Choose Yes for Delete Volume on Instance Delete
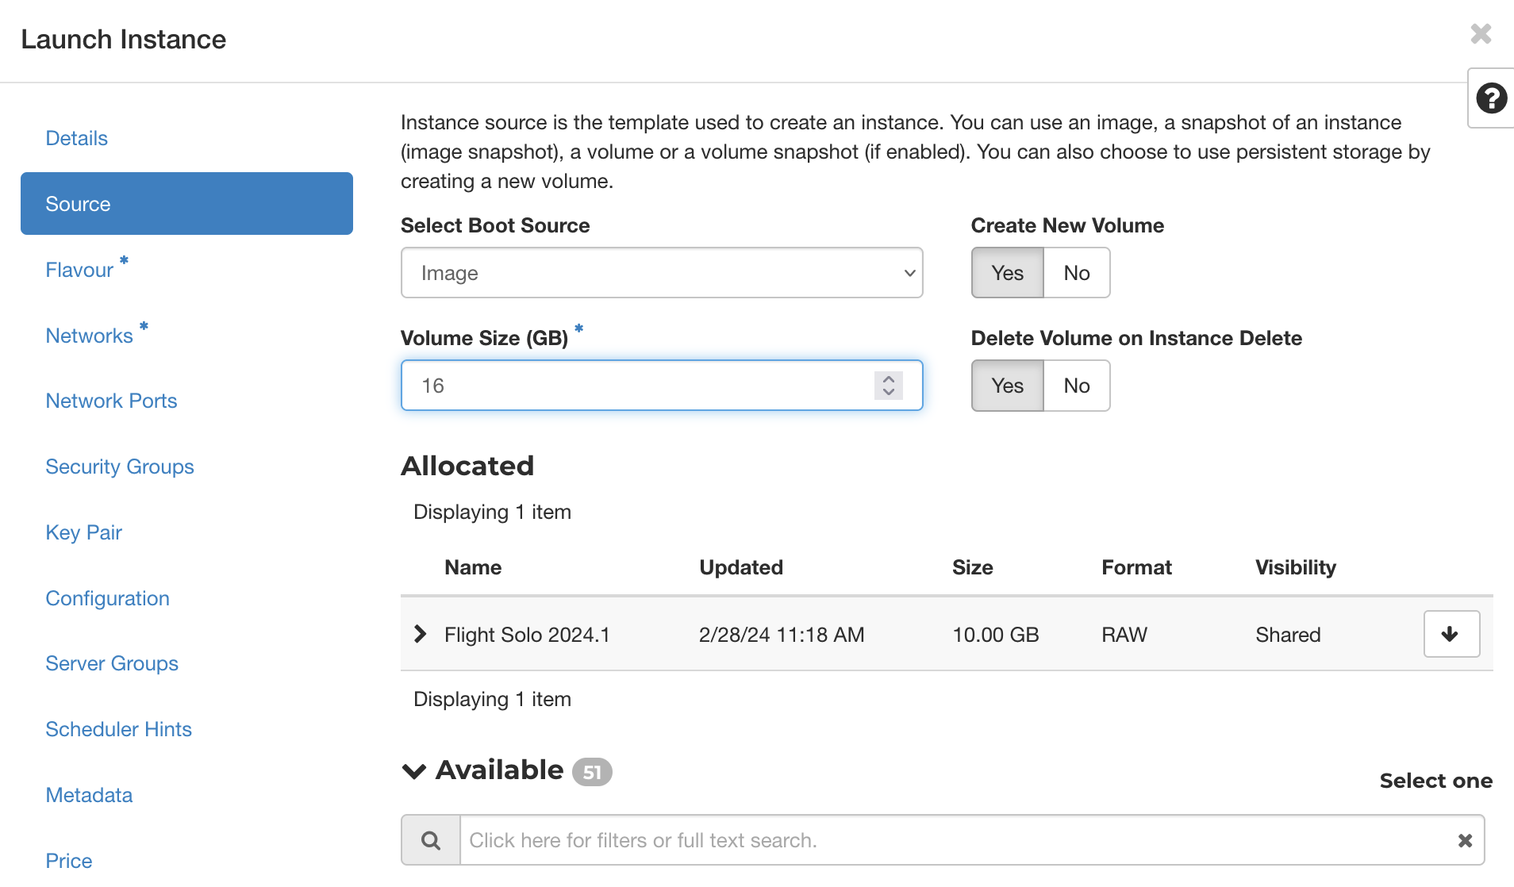This screenshot has width=1514, height=887. (1007, 386)
